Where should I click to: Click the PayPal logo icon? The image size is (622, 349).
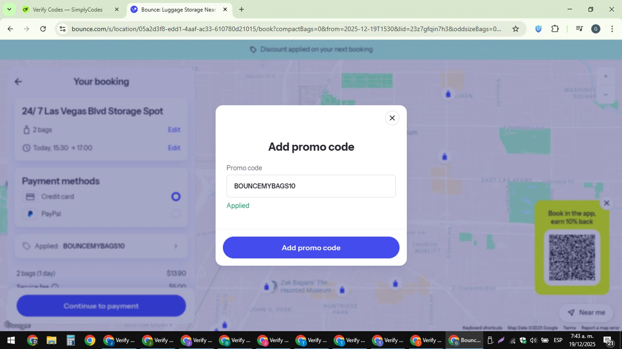click(30, 214)
